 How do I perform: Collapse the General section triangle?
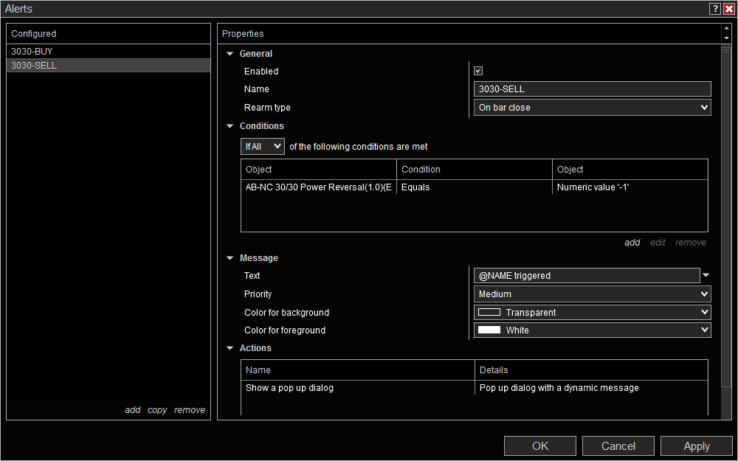point(230,54)
